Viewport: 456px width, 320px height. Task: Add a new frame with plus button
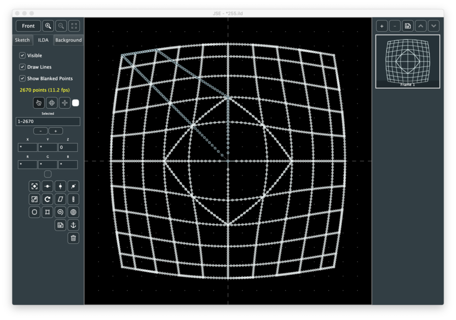pos(382,26)
